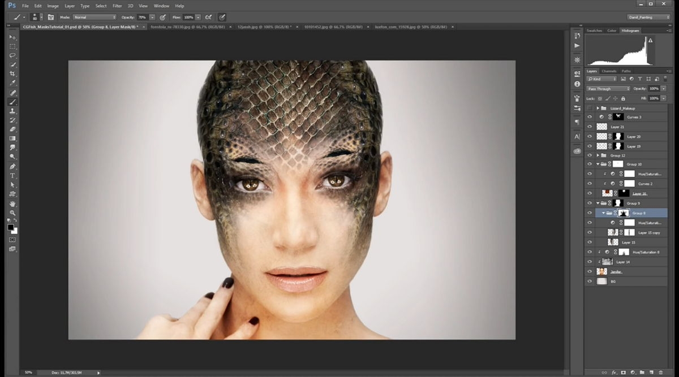Click lock all padlock icon

point(623,98)
